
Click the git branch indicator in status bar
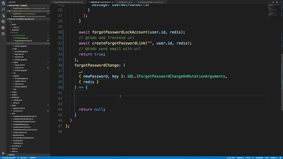point(9,158)
